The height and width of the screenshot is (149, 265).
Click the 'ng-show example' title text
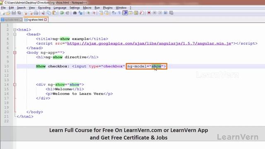[71, 39]
